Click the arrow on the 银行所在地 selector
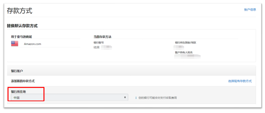The image size is (265, 113). point(125,97)
